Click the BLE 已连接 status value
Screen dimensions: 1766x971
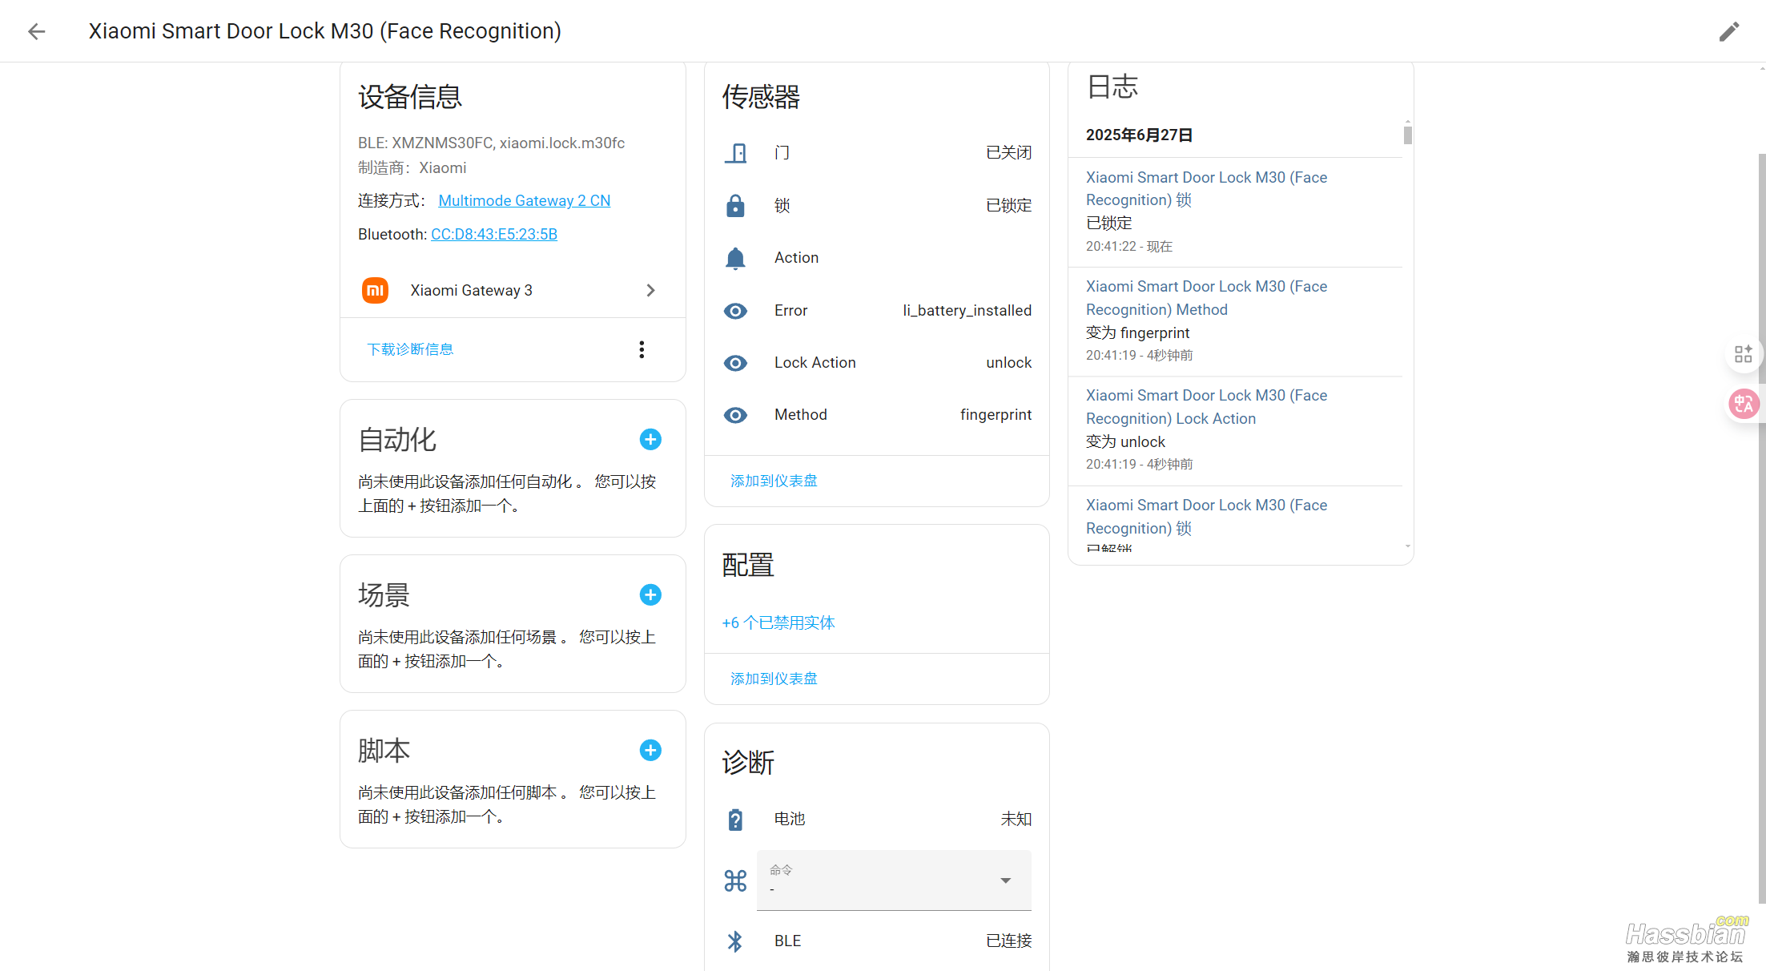[1008, 941]
